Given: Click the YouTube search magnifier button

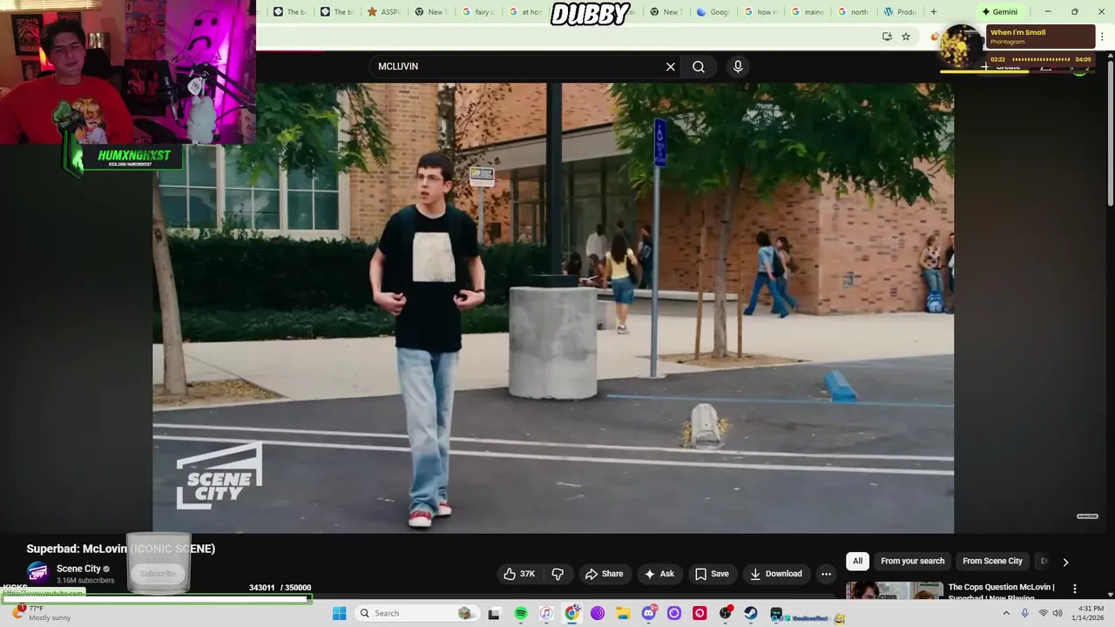Looking at the screenshot, I should pos(699,66).
